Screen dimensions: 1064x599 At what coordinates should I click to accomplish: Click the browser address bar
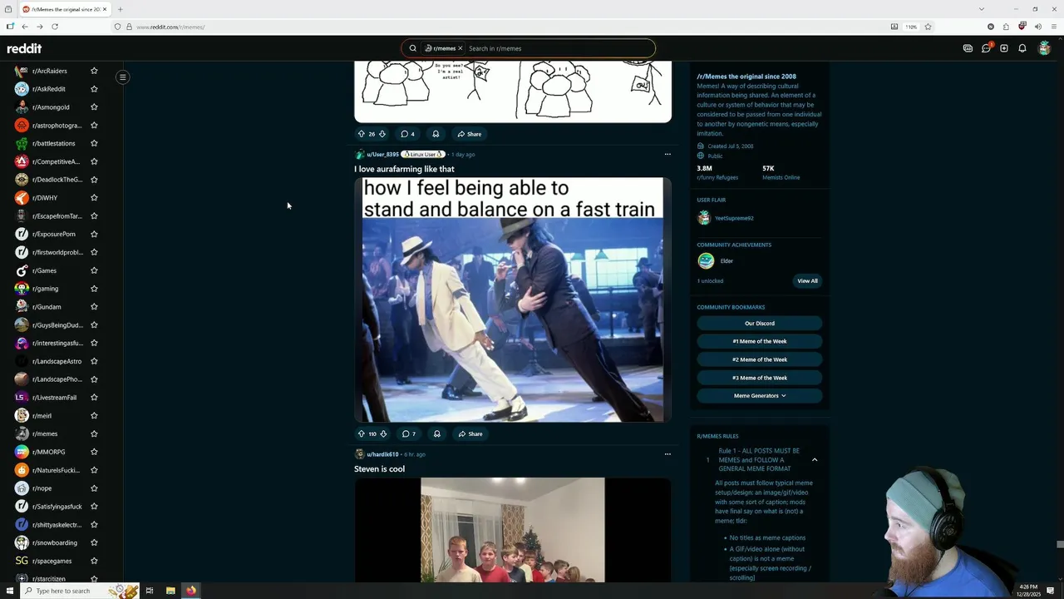click(499, 27)
